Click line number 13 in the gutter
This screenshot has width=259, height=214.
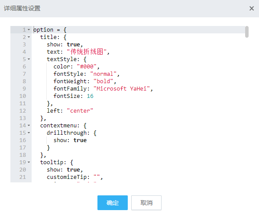tap(23, 118)
